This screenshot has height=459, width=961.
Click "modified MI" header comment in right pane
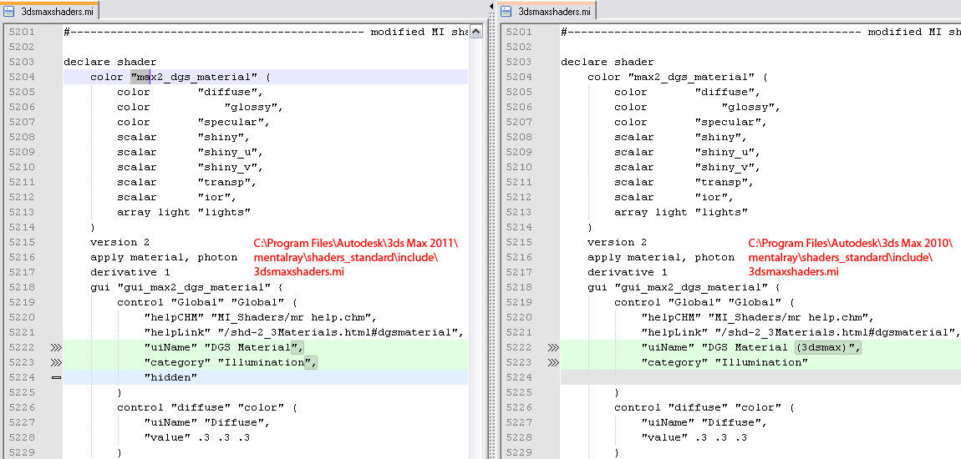click(903, 32)
